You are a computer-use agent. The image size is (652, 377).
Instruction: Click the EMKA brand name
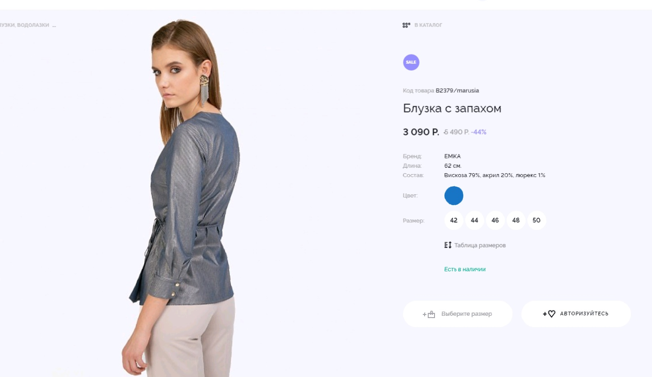coord(453,156)
